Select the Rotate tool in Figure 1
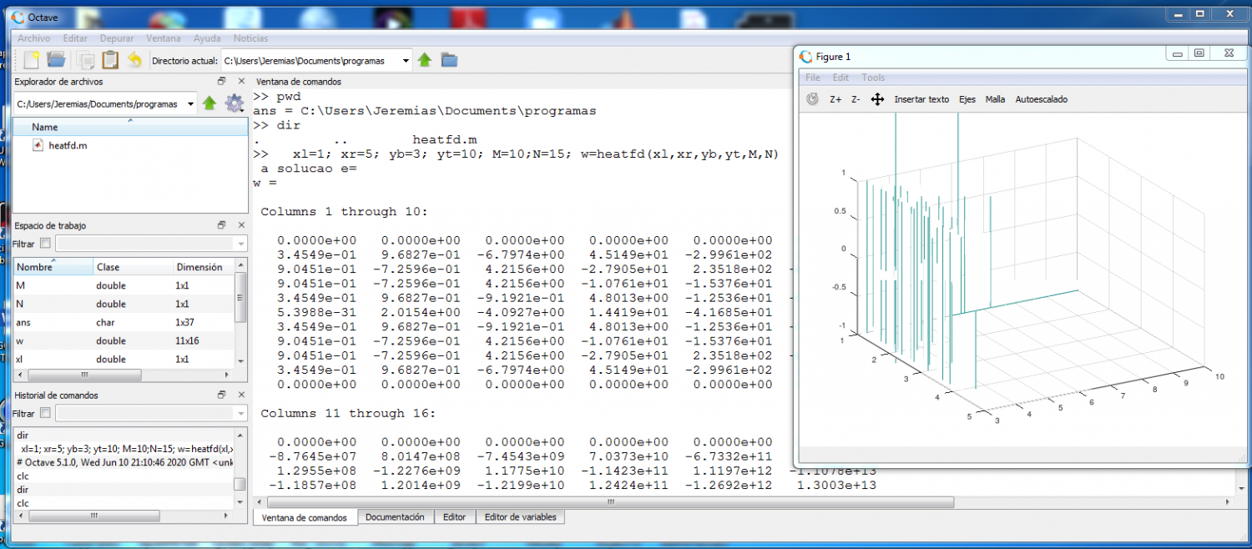1252x549 pixels. point(812,99)
